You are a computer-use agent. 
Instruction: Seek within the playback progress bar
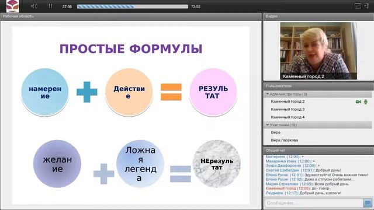click(133, 6)
